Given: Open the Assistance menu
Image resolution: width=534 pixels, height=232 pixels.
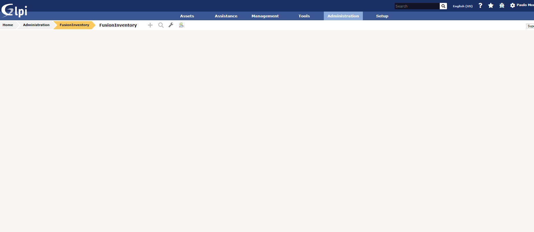Looking at the screenshot, I should (x=226, y=16).
